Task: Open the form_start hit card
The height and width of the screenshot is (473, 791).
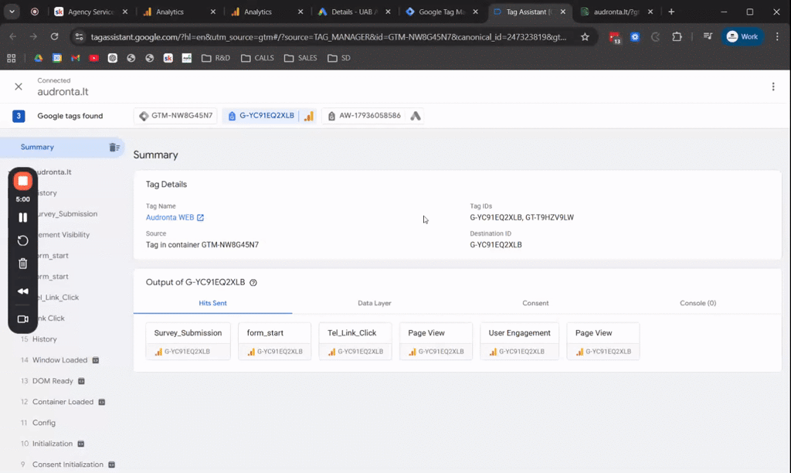Action: (x=274, y=342)
